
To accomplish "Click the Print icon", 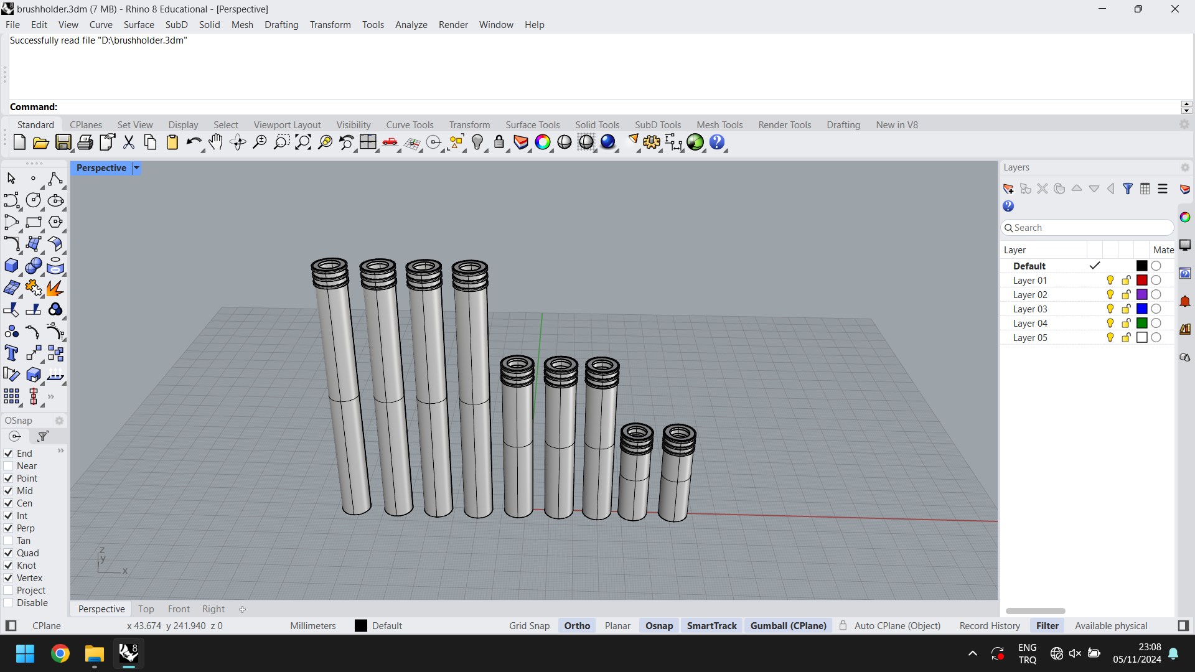I will click(x=85, y=142).
